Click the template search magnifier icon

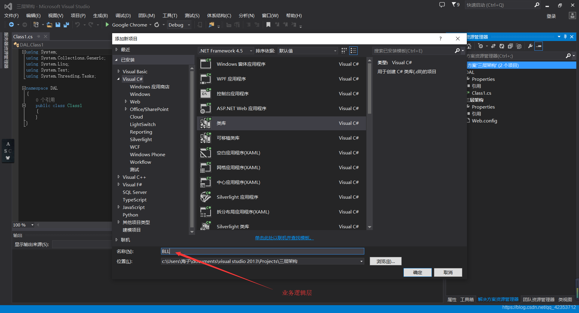(457, 51)
